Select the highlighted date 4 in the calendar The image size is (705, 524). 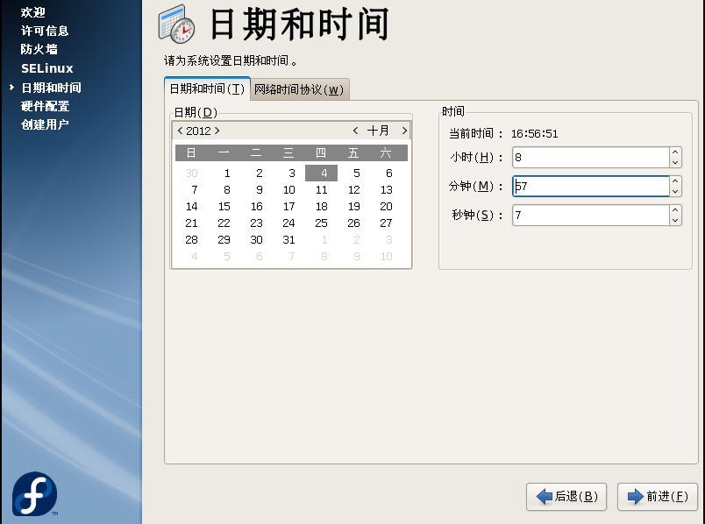[x=321, y=173]
